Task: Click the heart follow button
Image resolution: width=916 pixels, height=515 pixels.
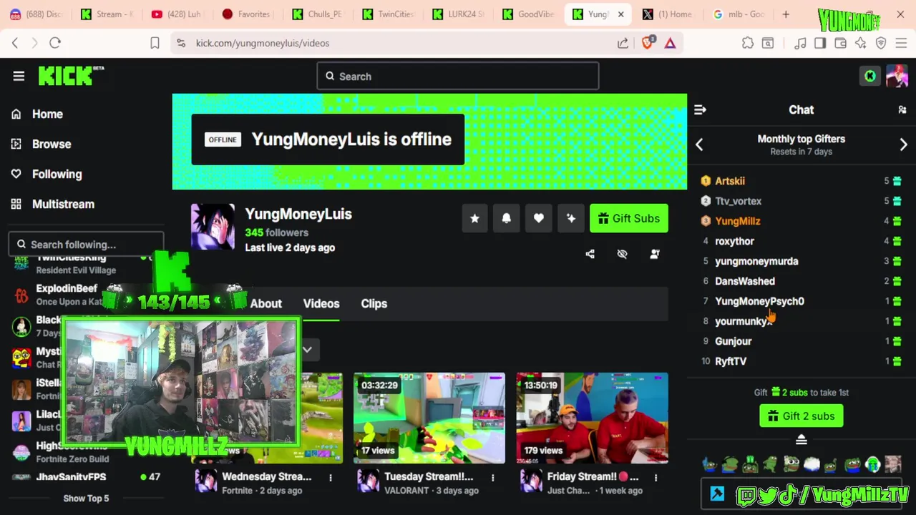Action: point(539,218)
